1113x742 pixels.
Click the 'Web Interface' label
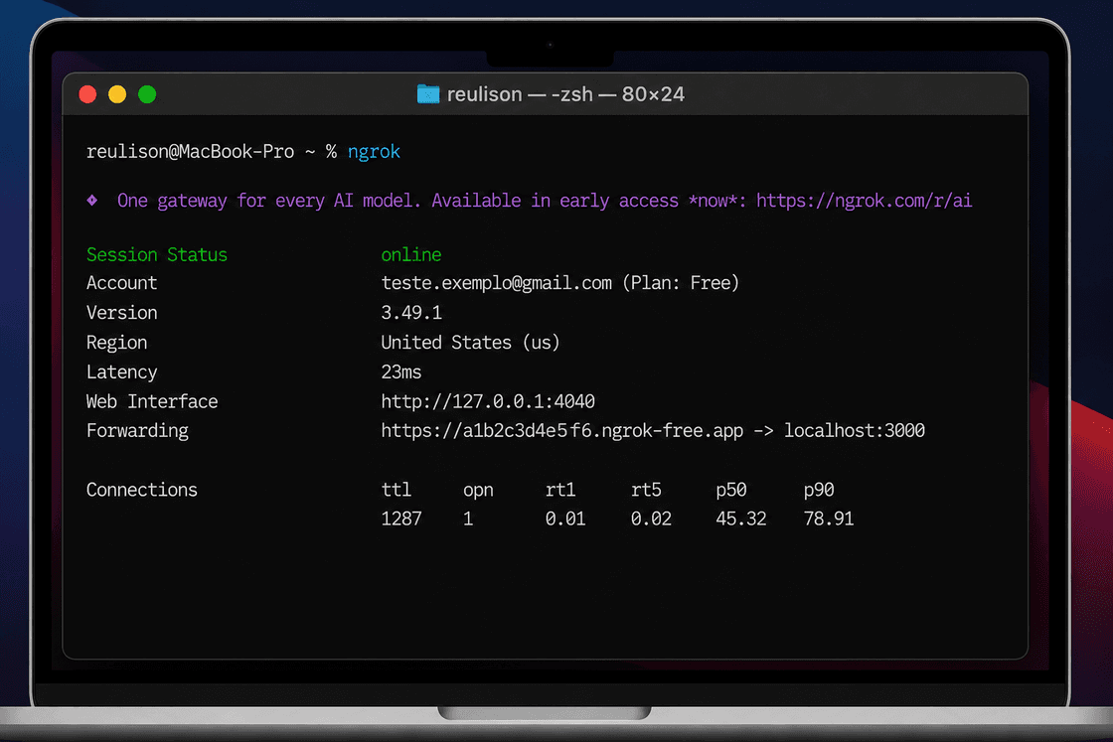tap(152, 401)
